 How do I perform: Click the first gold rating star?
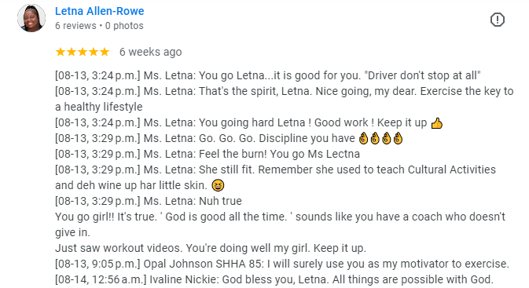61,52
